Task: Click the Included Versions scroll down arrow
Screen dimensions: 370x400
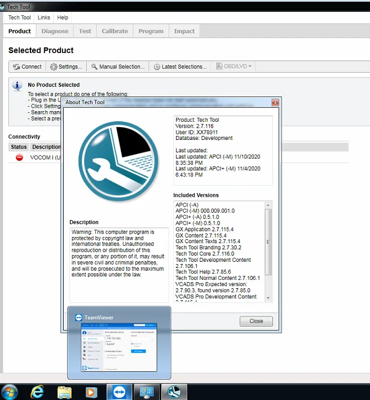Action: (268, 298)
